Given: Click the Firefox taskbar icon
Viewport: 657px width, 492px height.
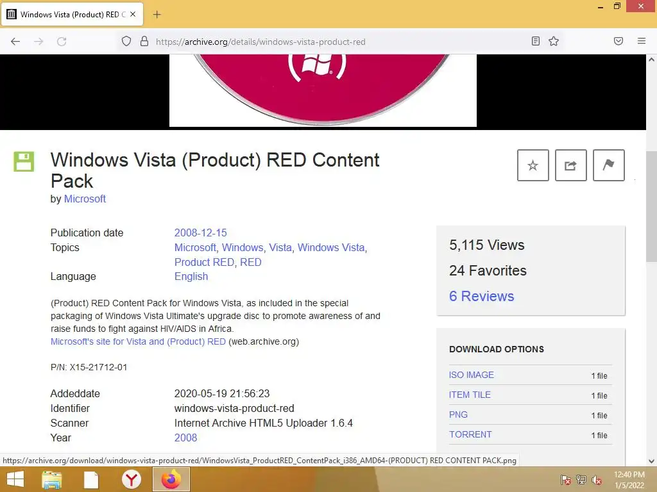Looking at the screenshot, I should pos(171,479).
